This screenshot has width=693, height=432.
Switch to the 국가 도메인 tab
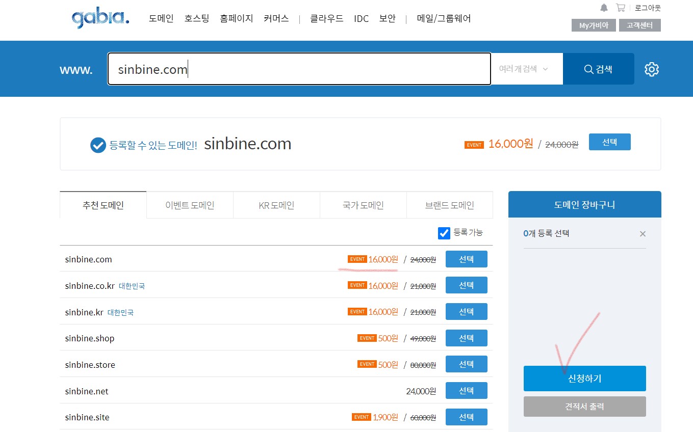tap(363, 205)
